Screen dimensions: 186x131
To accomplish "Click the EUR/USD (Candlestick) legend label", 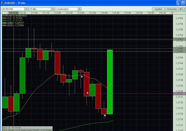I will 15,16.
